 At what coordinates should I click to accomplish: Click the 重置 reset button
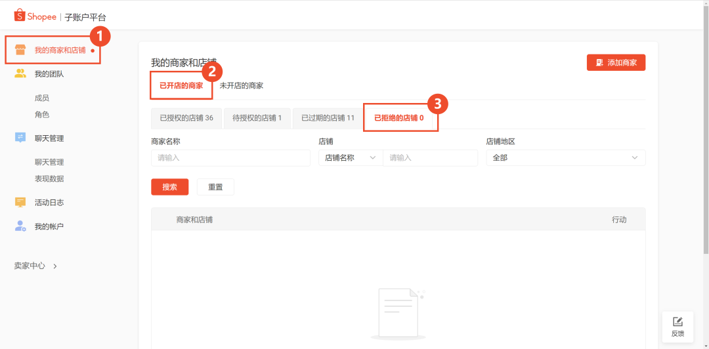(215, 187)
